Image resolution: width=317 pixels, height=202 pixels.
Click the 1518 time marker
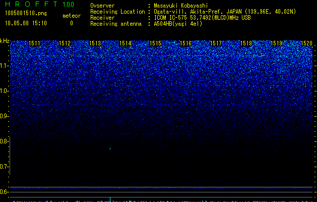(x=246, y=43)
